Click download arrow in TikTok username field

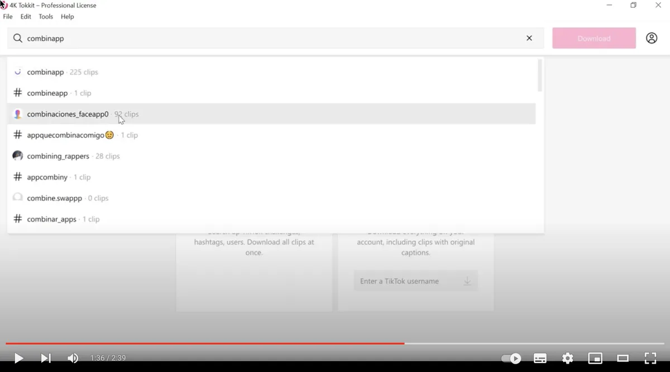pyautogui.click(x=467, y=281)
